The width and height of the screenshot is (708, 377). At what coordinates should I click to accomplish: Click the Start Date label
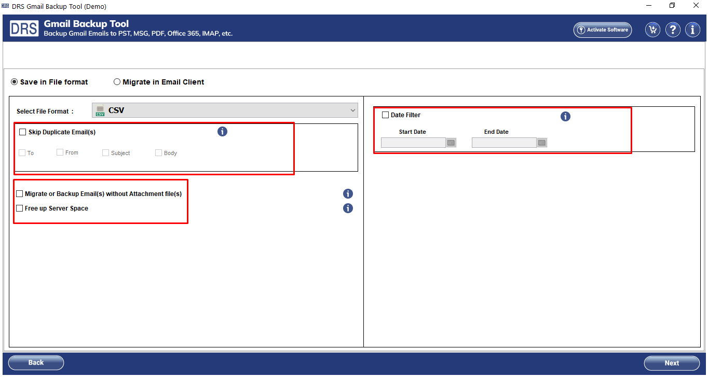click(x=413, y=132)
